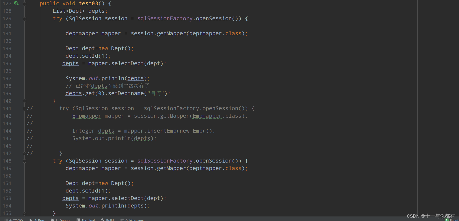Image resolution: width=459 pixels, height=221 pixels.
Task: Click the fold end marker at line 147
Action: pyautogui.click(x=25, y=153)
